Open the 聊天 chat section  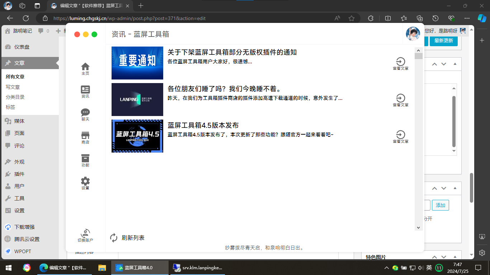(x=85, y=115)
